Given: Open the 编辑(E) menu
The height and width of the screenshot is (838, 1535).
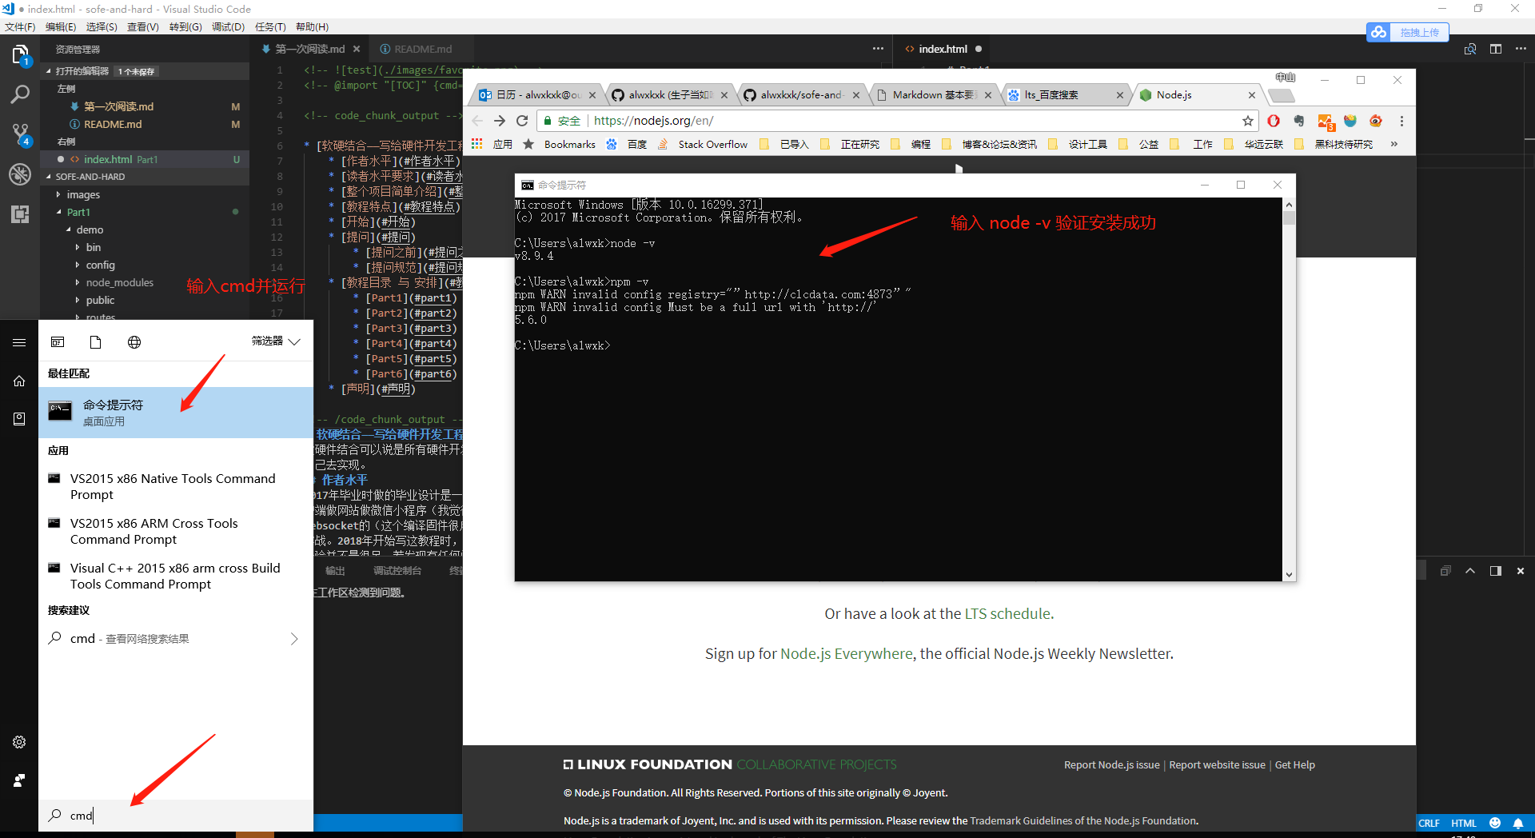Looking at the screenshot, I should pyautogui.click(x=61, y=26).
